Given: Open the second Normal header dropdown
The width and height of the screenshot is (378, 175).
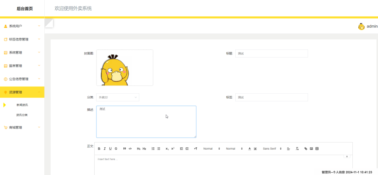Looking at the screenshot, I should pos(234,149).
